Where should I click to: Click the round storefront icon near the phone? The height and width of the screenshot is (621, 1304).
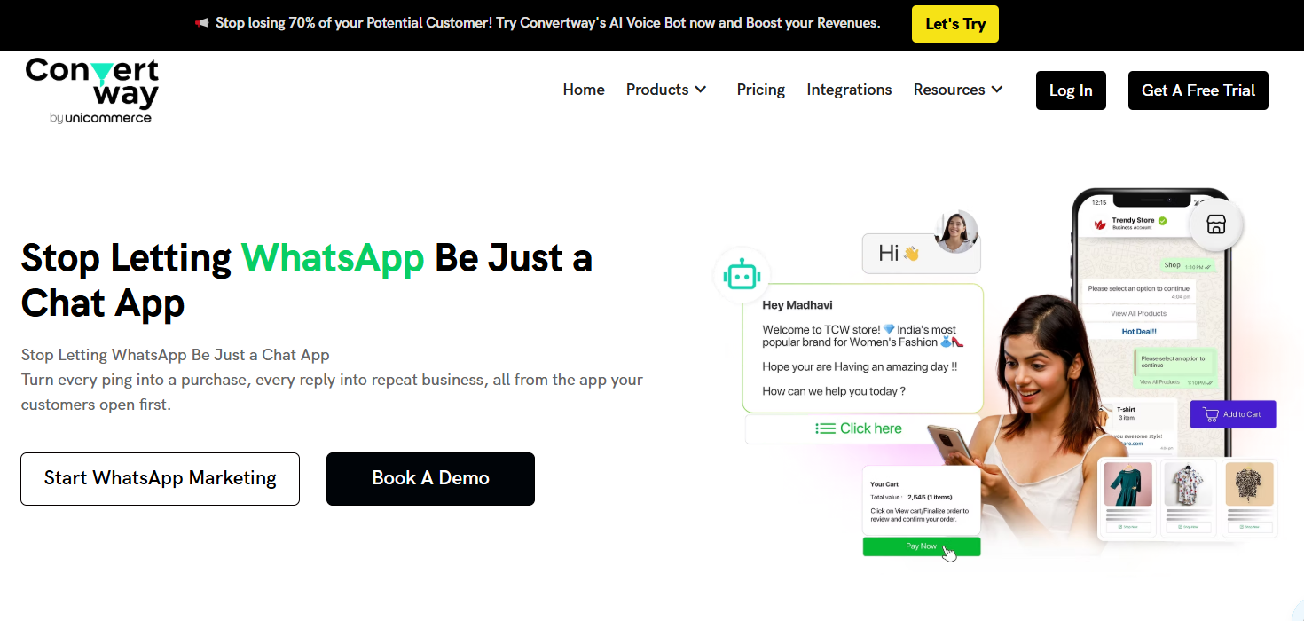click(1216, 224)
